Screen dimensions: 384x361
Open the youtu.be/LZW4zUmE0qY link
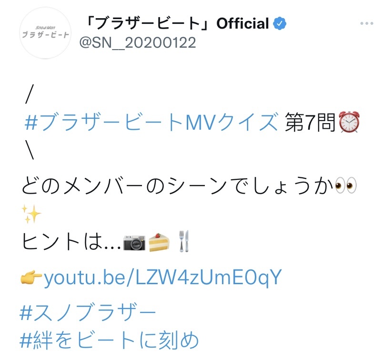click(x=163, y=278)
